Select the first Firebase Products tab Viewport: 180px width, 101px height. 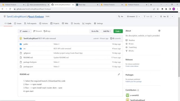(x=13, y=5)
